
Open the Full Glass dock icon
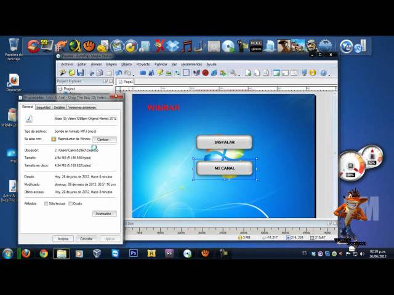[256, 46]
